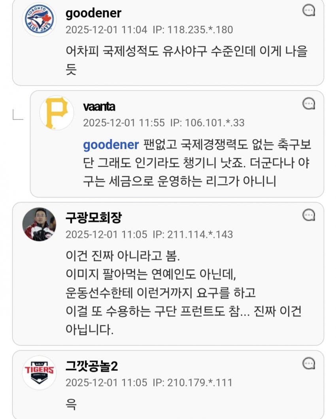336x419 pixels.
Task: Select the vaanta username
Action: (x=99, y=106)
